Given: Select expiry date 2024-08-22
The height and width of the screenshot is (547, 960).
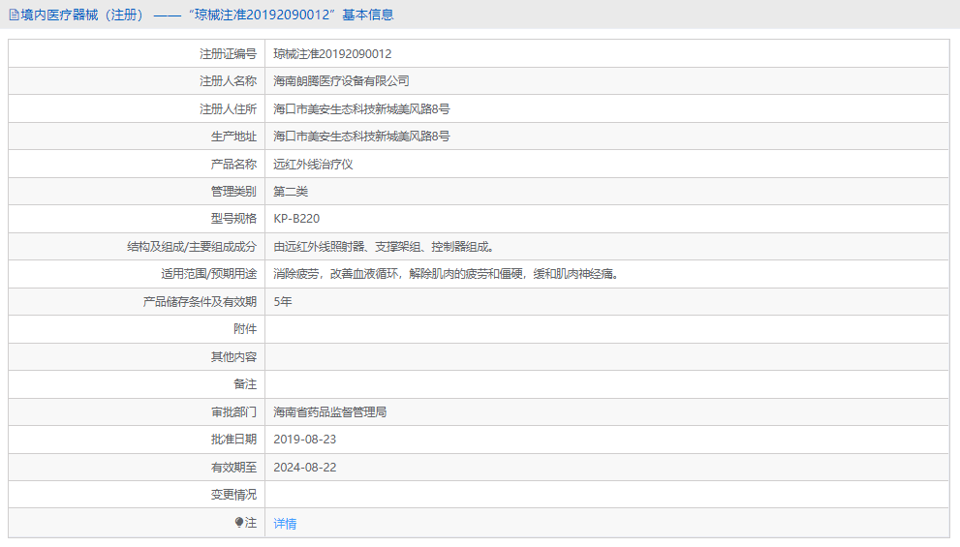Looking at the screenshot, I should pos(305,468).
